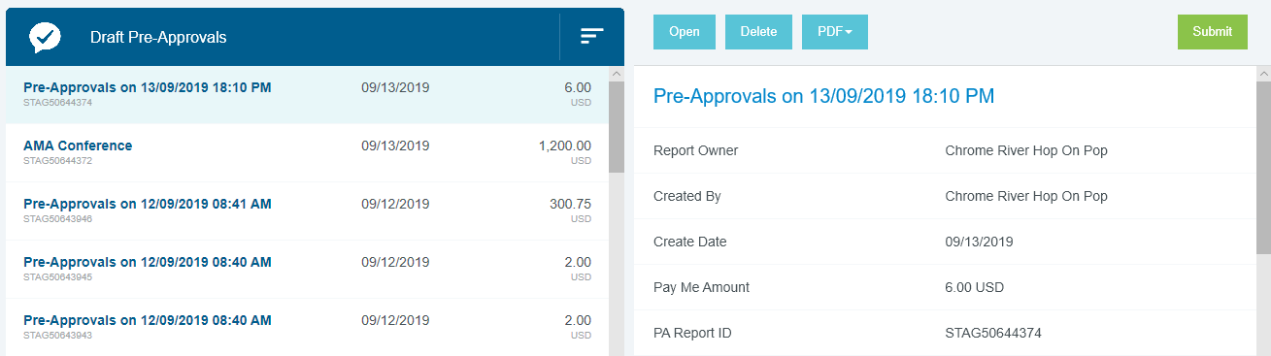Click the 1,200.00 amount
The height and width of the screenshot is (356, 1271).
click(x=564, y=146)
